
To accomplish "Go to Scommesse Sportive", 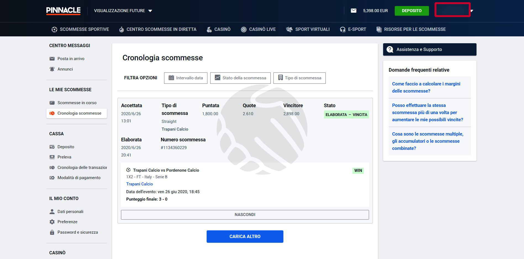I will point(80,29).
